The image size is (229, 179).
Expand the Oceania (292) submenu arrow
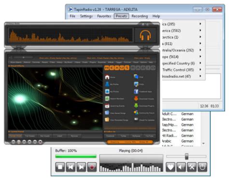200,50
